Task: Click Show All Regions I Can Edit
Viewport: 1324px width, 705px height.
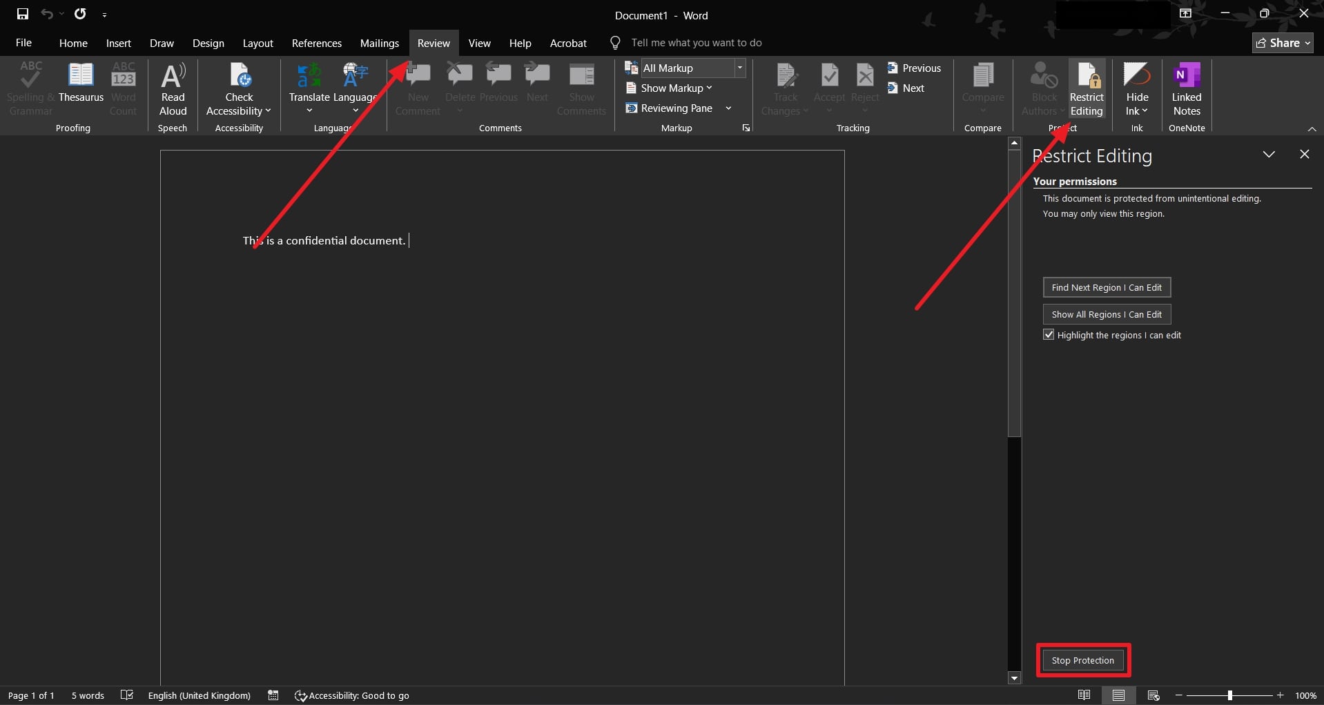Action: [1107, 314]
